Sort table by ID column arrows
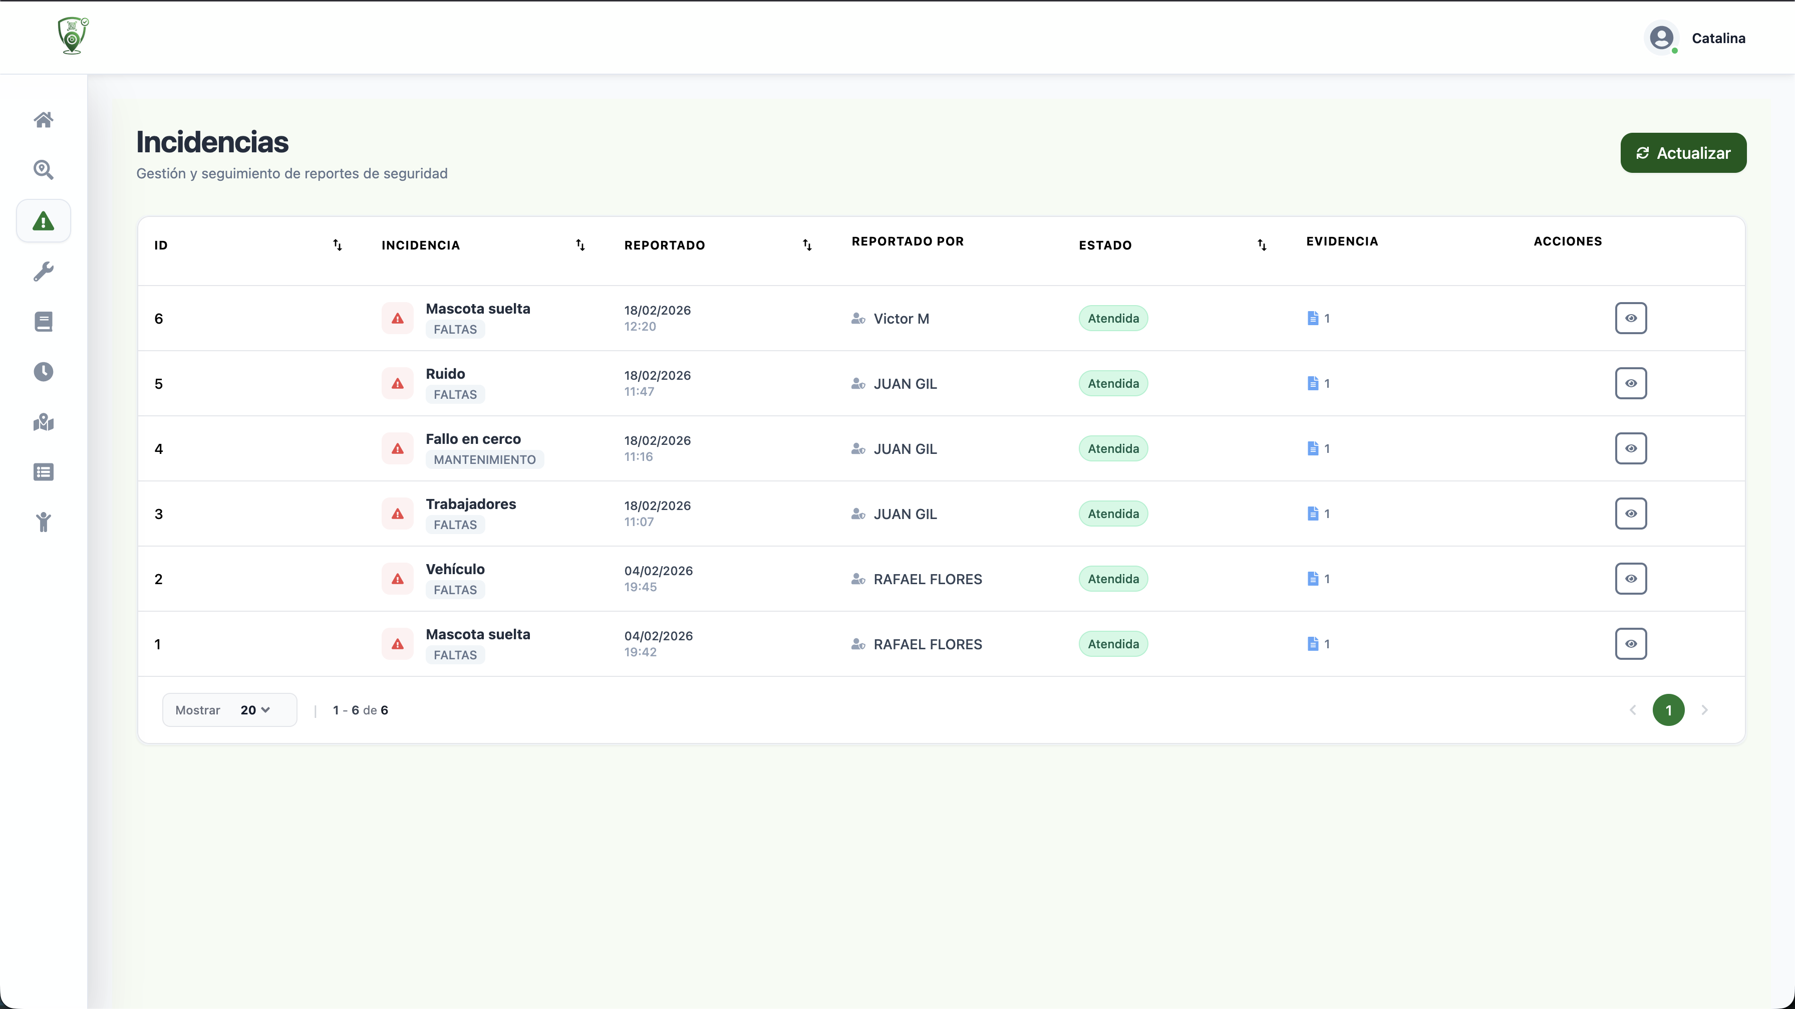The image size is (1795, 1009). [x=337, y=245]
